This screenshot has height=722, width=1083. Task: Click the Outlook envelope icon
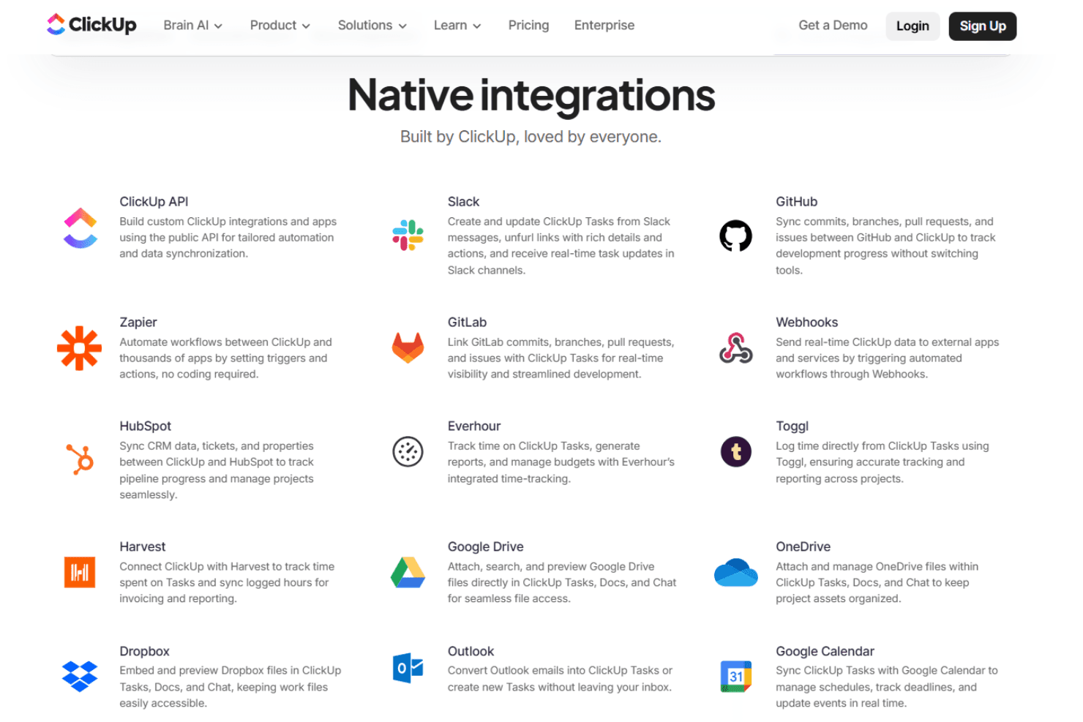pos(408,668)
